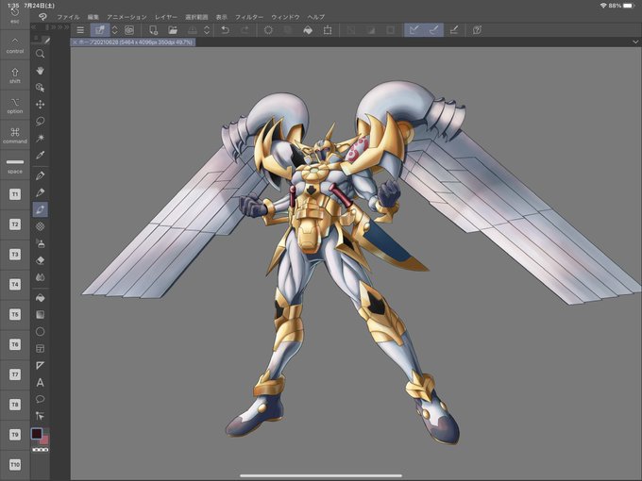The width and height of the screenshot is (642, 481).
Task: Open the ファイル (File) menu
Action: [68, 17]
